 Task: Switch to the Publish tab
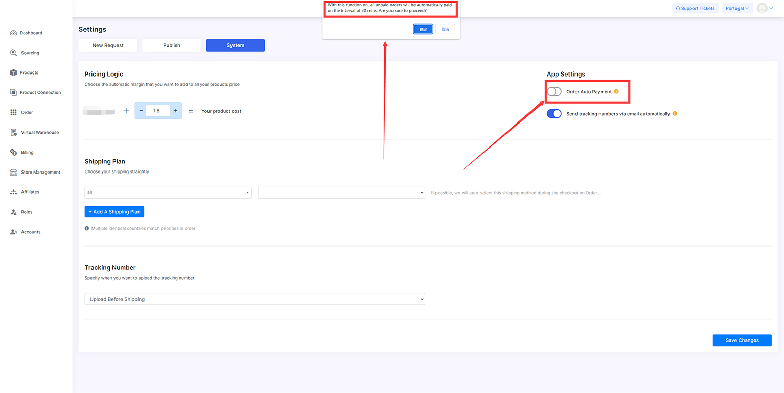172,45
